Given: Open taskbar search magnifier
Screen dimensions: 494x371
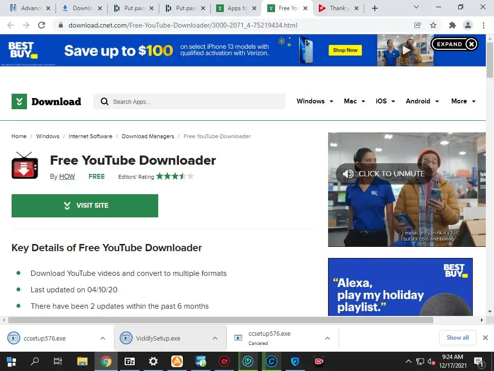Looking at the screenshot, I should (x=35, y=361).
